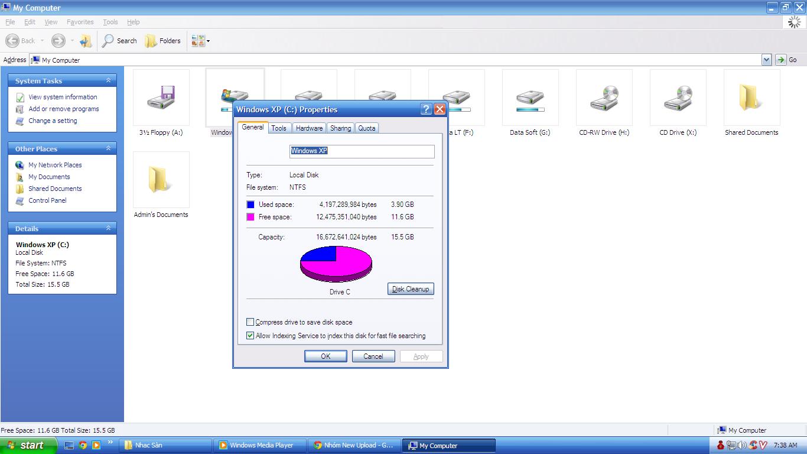Click OK in the Properties dialog
807x454 pixels.
tap(326, 356)
